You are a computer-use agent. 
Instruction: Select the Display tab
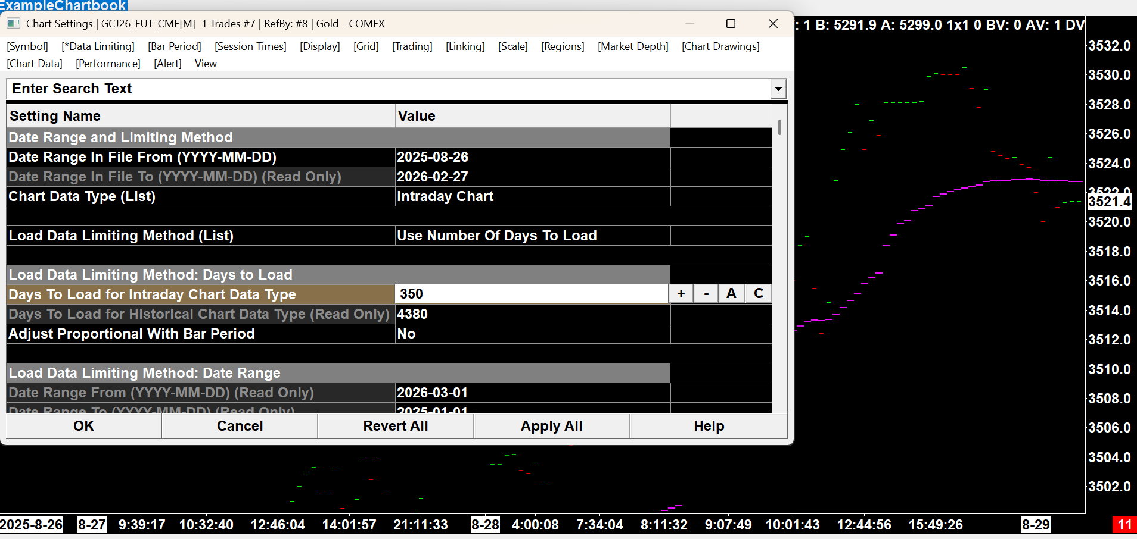pyautogui.click(x=320, y=46)
